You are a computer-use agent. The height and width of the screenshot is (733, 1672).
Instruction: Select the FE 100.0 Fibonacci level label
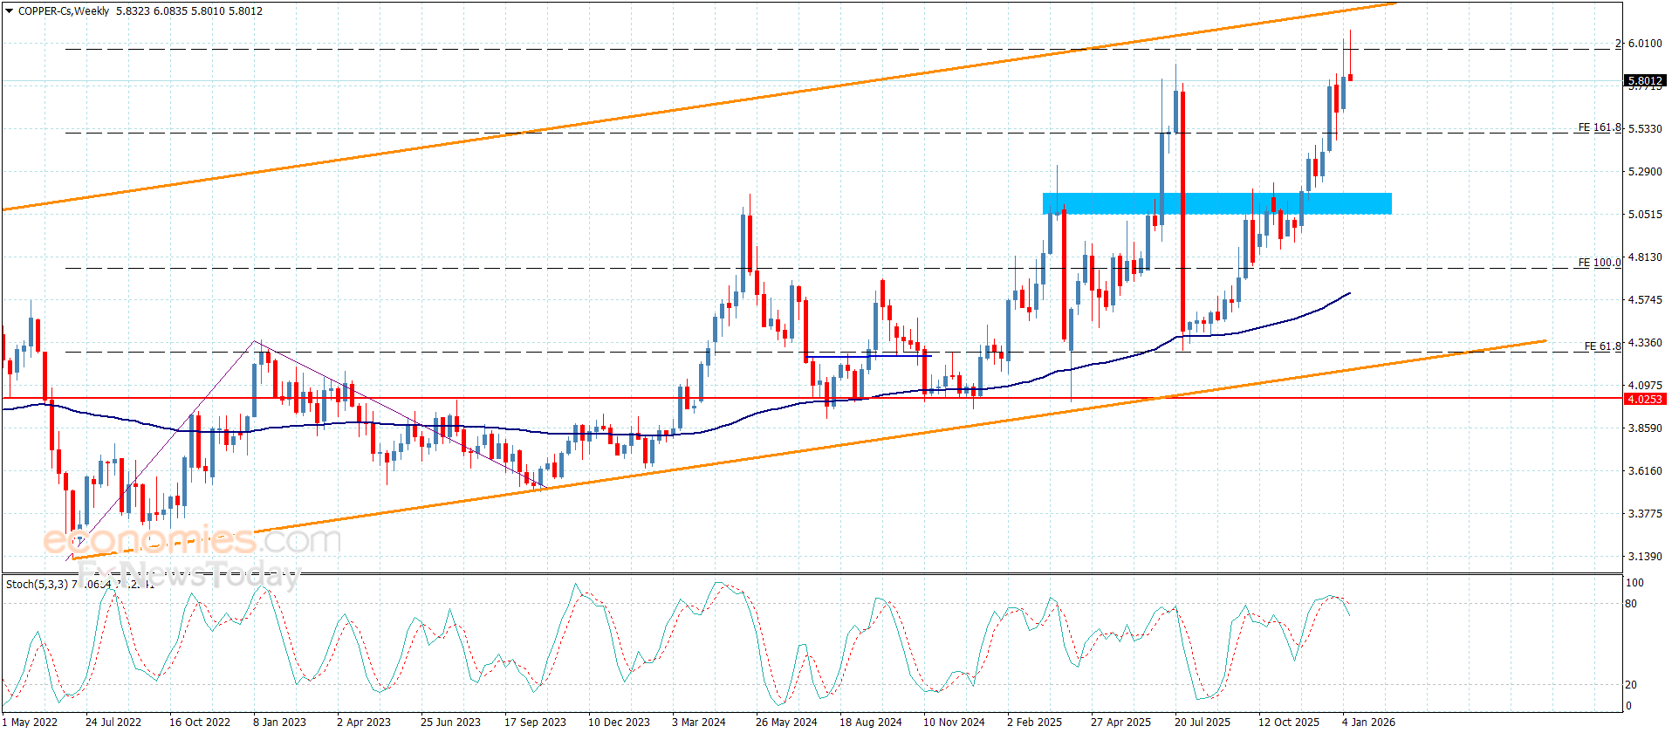pyautogui.click(x=1599, y=262)
